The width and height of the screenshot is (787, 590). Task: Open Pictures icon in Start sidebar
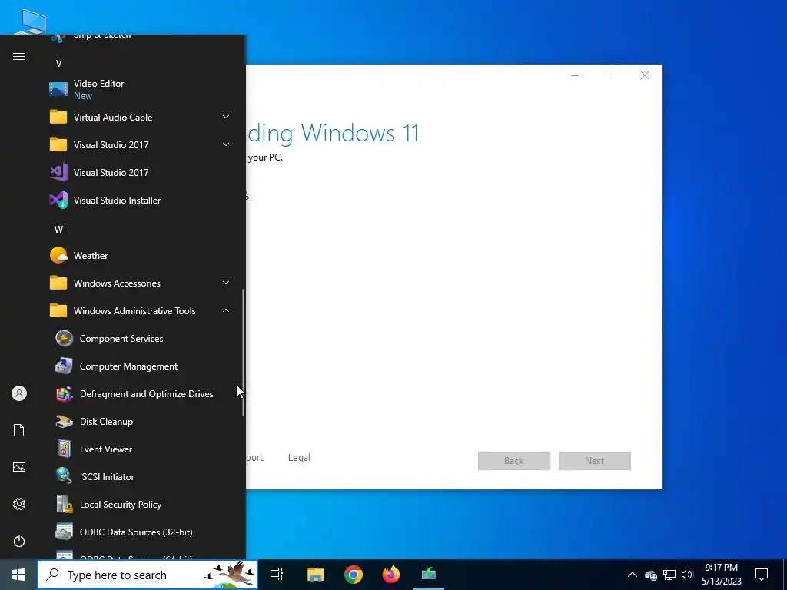click(19, 467)
